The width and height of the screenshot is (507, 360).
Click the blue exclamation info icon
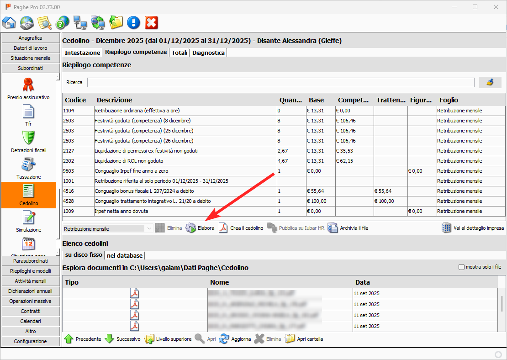point(133,22)
